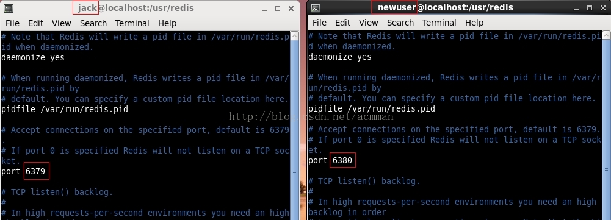Open File menu in jack terminal
611x220 pixels.
coord(12,23)
